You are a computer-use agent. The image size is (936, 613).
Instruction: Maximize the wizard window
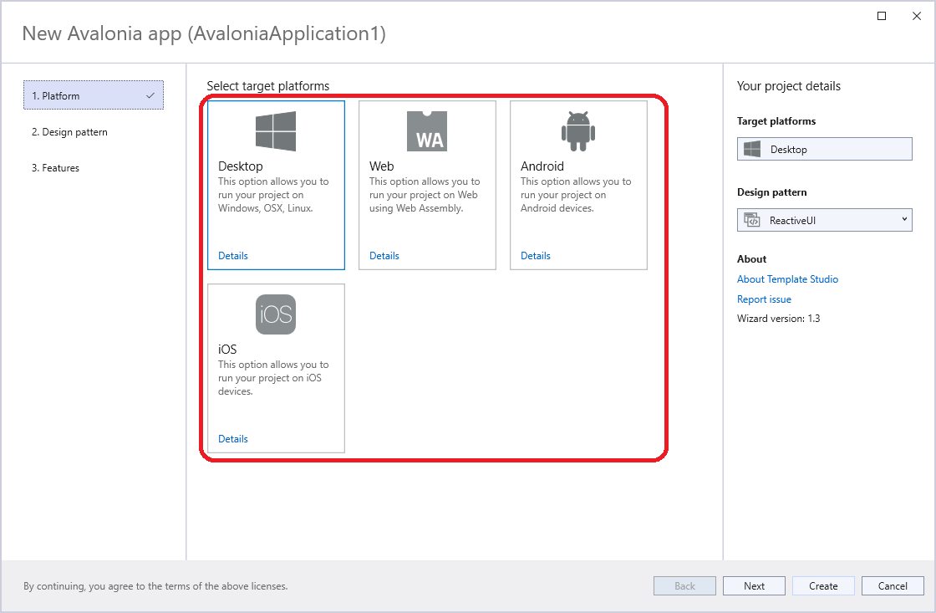point(881,16)
